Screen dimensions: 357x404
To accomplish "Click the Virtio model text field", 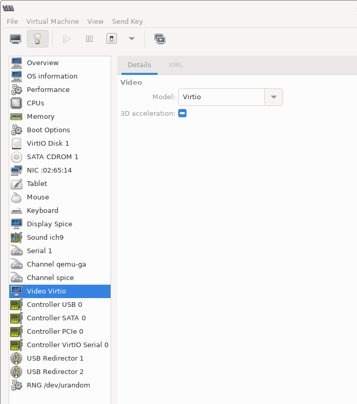I will click(221, 97).
